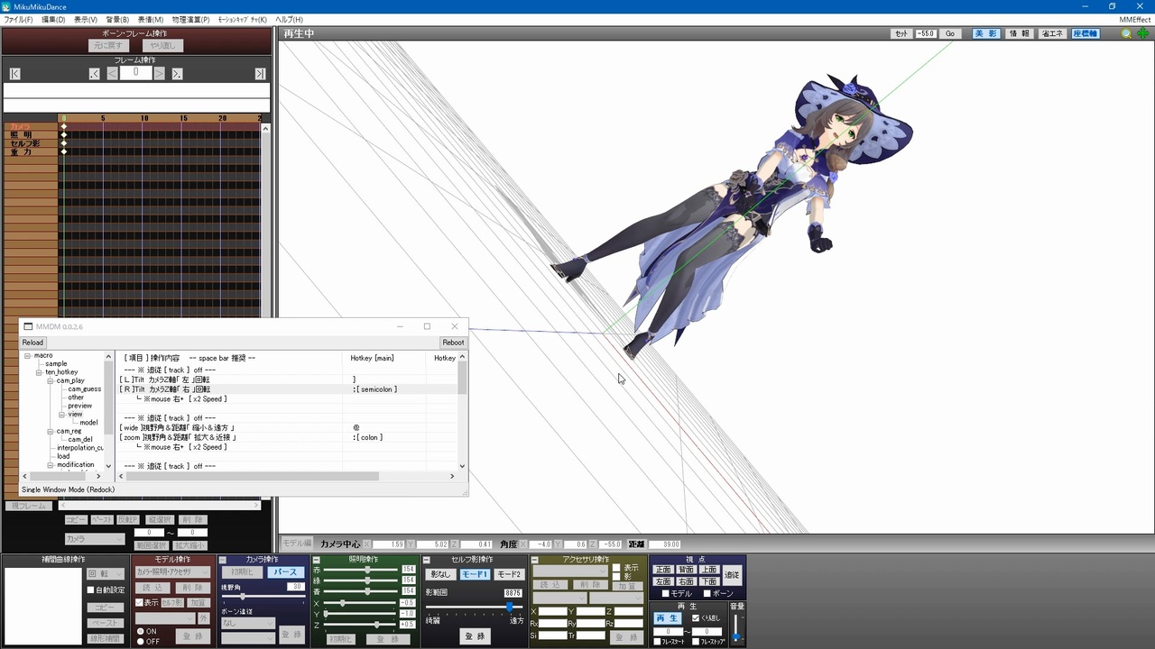Advance one frame using the > arrow icon
The image size is (1155, 649).
[x=159, y=73]
